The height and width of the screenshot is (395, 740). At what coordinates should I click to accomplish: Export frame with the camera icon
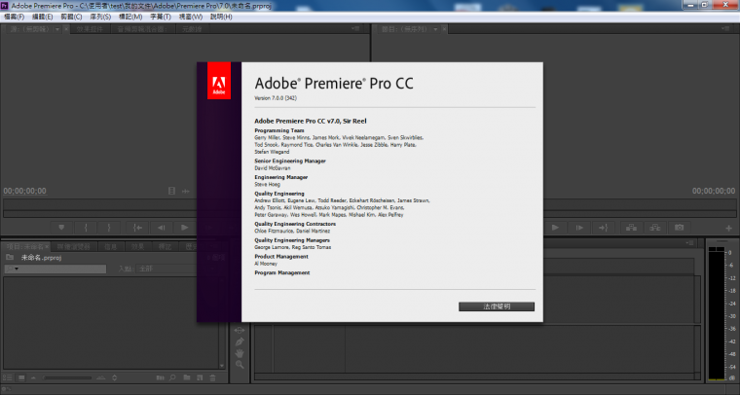point(679,228)
